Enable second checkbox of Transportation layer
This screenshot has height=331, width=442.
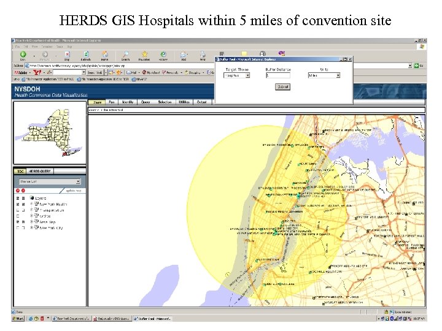coord(23,210)
